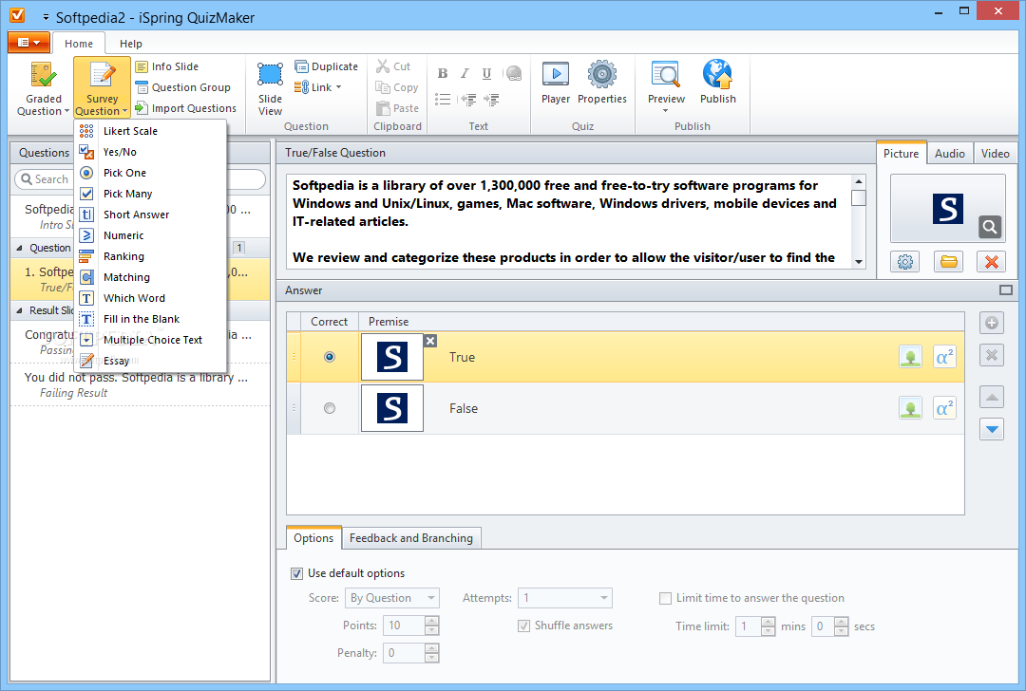Enable Limit time to answer the question
Screen dimensions: 1026x691
665,598
